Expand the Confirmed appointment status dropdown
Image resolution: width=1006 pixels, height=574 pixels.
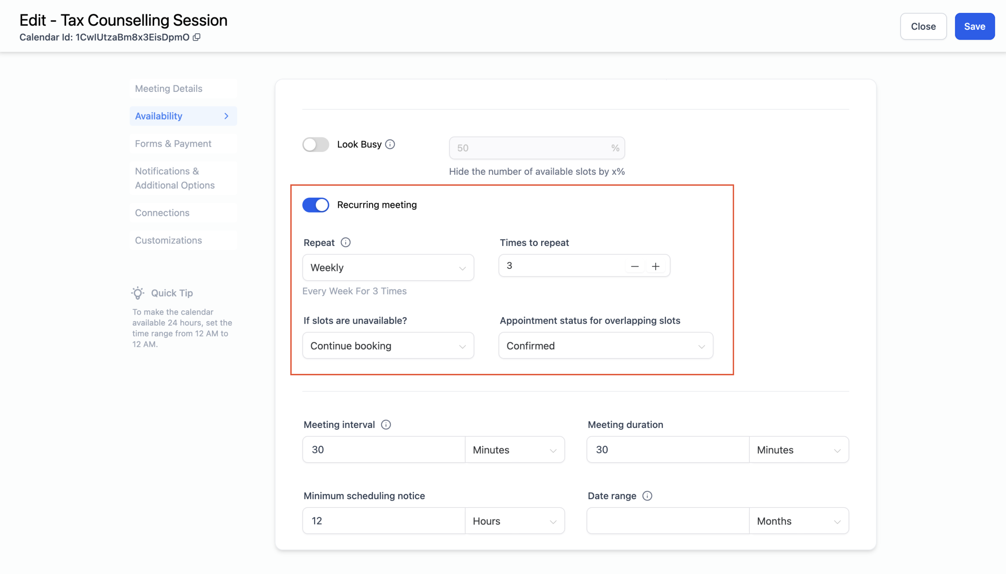point(605,346)
